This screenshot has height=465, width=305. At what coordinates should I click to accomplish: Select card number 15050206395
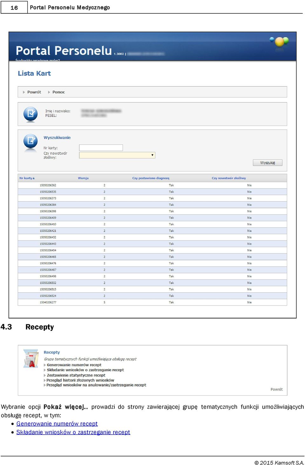click(48, 211)
